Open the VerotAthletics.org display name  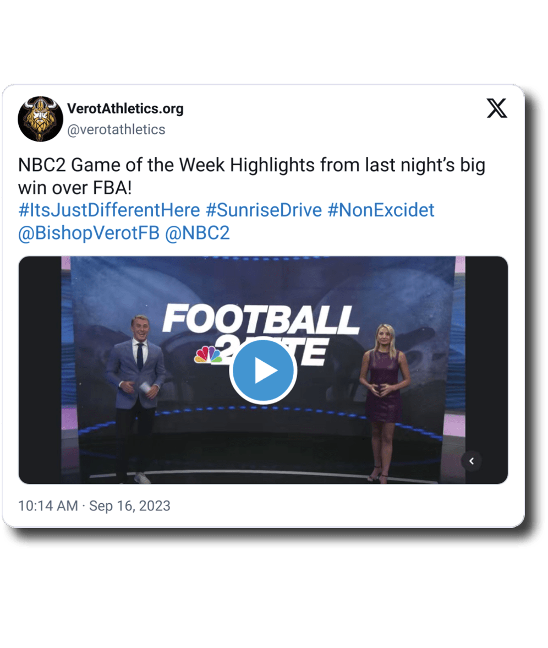pyautogui.click(x=125, y=108)
